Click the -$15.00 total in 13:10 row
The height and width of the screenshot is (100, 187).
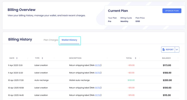pyautogui.click(x=131, y=65)
